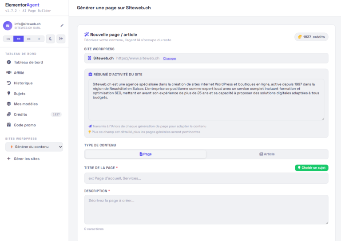This screenshot has width=341, height=241.
Task: Click the ElementorAgent logo
Action: pos(22,5)
